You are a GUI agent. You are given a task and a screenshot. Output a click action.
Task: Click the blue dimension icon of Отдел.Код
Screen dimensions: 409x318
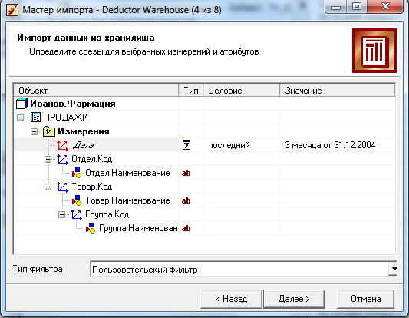[63, 159]
